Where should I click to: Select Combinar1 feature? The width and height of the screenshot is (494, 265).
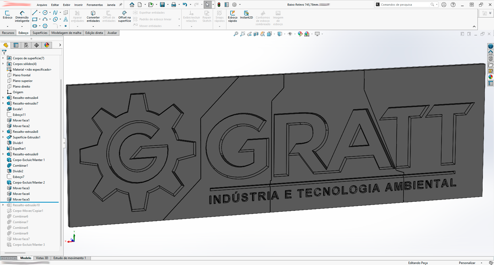tap(20, 166)
